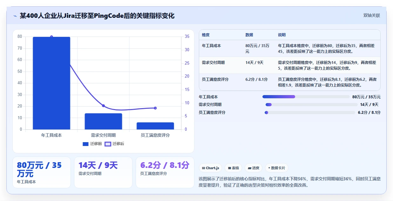Open the 14天 / 9天 data card
This screenshot has height=201, width=393.
point(103,172)
